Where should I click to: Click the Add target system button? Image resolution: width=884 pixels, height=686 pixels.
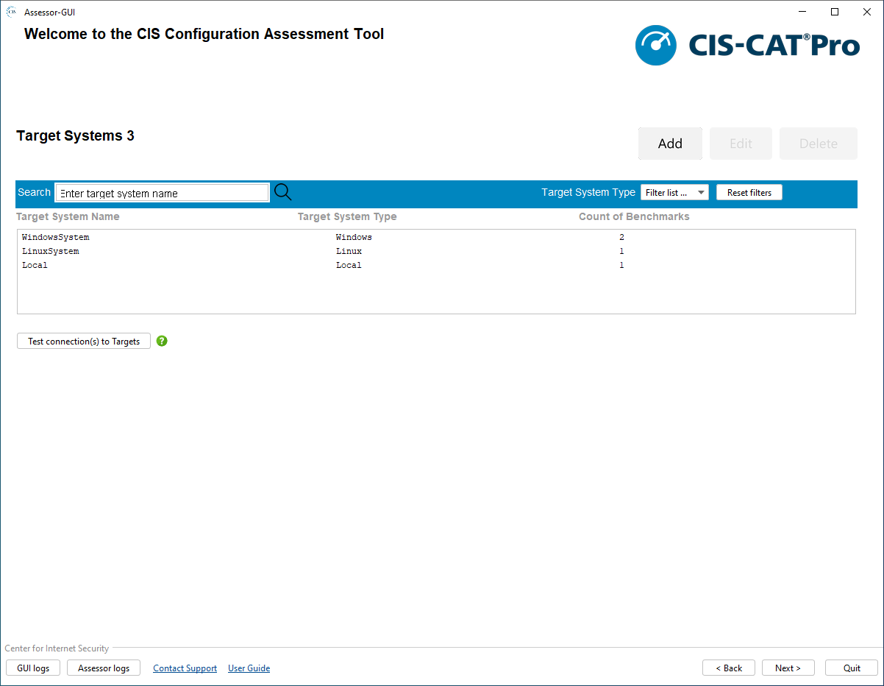point(670,144)
